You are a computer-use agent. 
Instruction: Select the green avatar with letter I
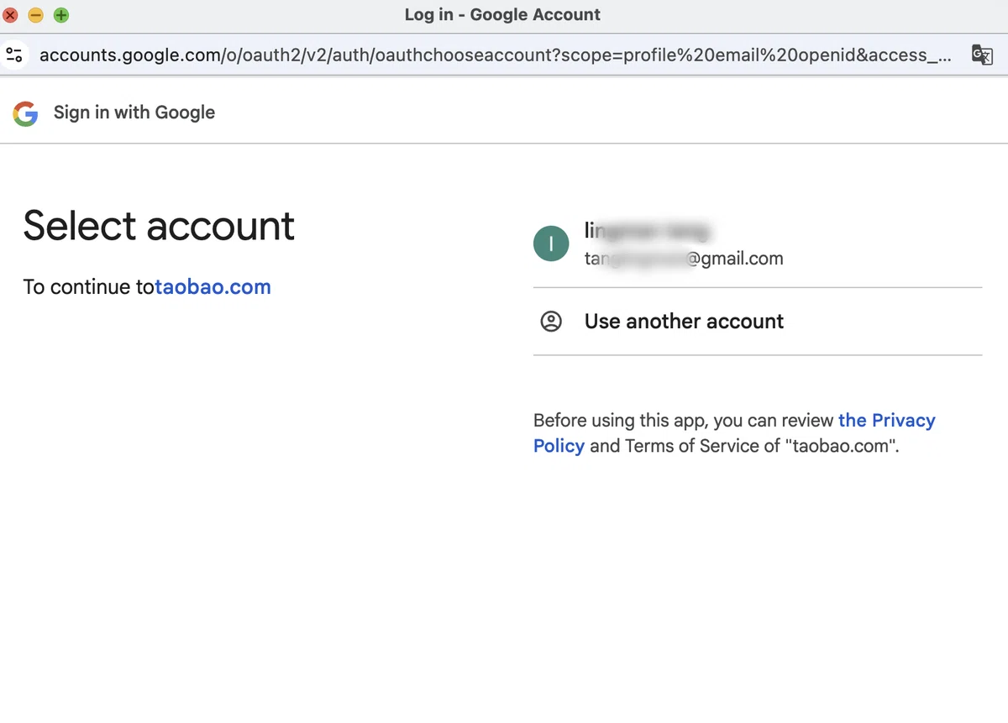pyautogui.click(x=551, y=244)
